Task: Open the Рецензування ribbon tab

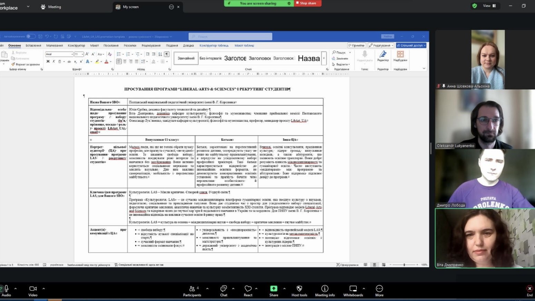Action: 151,46
